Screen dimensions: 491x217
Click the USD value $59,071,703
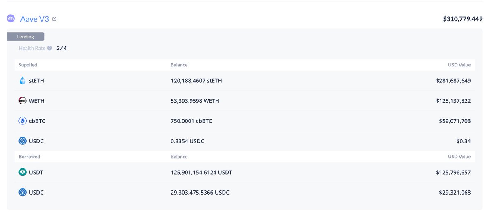point(455,121)
